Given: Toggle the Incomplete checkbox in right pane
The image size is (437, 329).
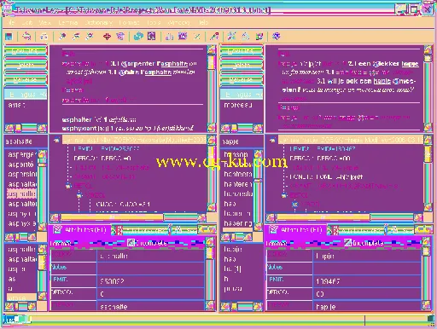Looking at the screenshot, I should 347,243.
